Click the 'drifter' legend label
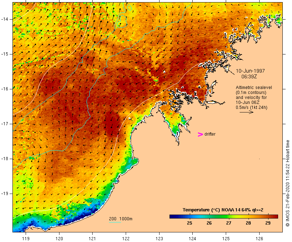Image resolution: width=292 pixels, height=242 pixels. click(210, 134)
